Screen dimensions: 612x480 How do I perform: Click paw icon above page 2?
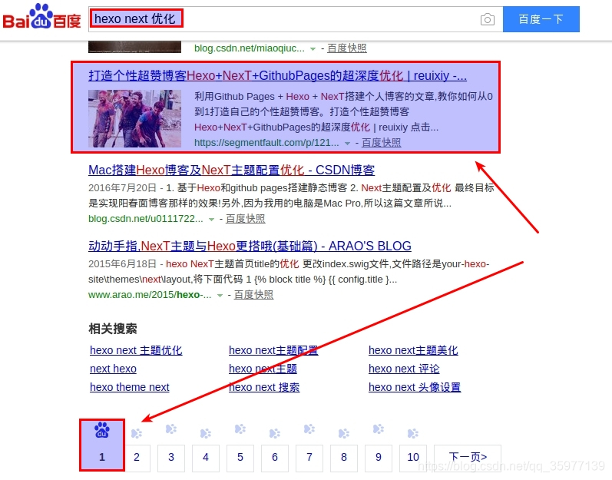[137, 433]
